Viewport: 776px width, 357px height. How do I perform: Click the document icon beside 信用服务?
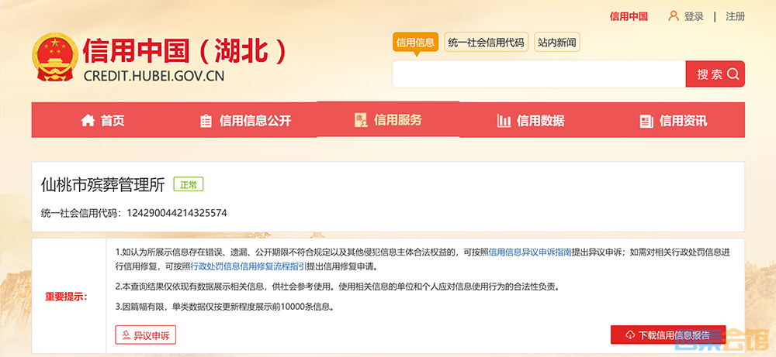pyautogui.click(x=361, y=120)
